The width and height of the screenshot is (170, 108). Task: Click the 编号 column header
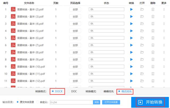(6, 3)
